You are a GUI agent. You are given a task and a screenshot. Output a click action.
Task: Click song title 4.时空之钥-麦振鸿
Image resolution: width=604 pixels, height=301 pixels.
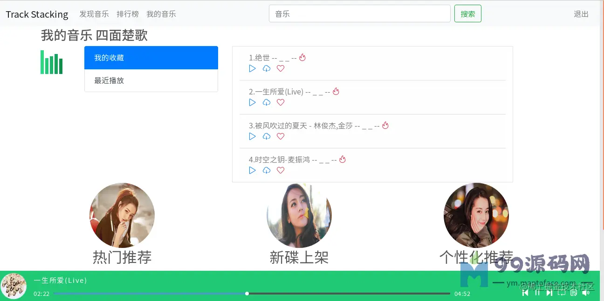click(279, 160)
